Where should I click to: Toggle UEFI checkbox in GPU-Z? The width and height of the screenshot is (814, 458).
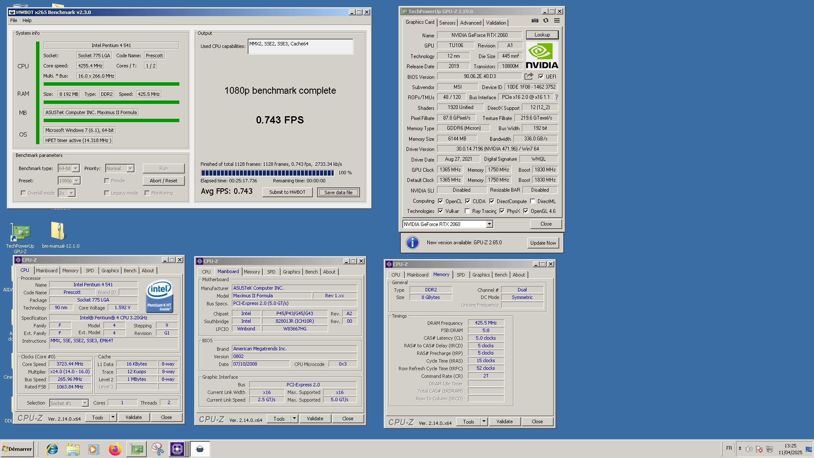541,77
